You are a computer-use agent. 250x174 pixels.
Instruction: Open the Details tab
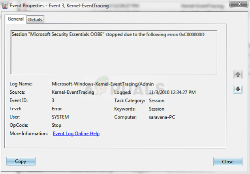tap(36, 20)
